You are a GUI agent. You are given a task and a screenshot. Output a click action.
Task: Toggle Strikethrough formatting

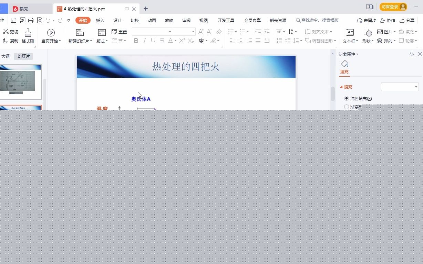pyautogui.click(x=162, y=41)
